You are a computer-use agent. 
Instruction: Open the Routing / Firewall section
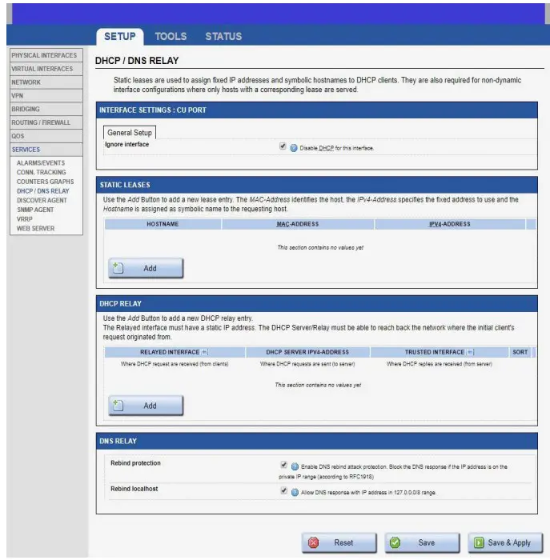click(46, 122)
